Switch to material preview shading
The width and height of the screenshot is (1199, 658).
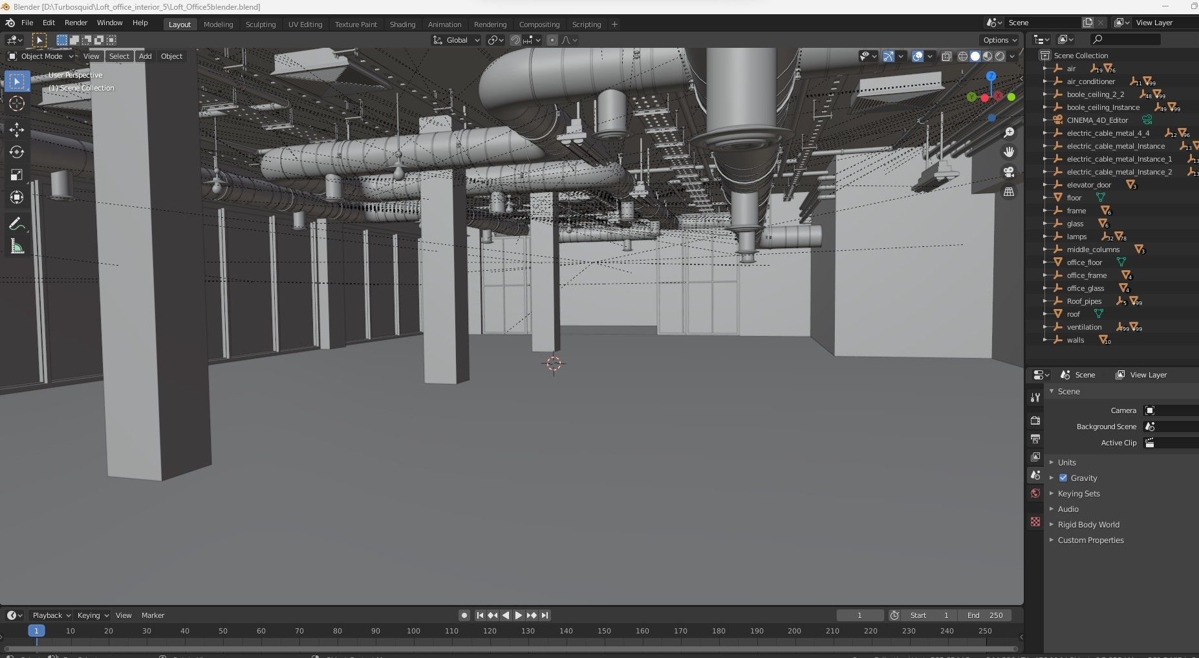(x=988, y=56)
